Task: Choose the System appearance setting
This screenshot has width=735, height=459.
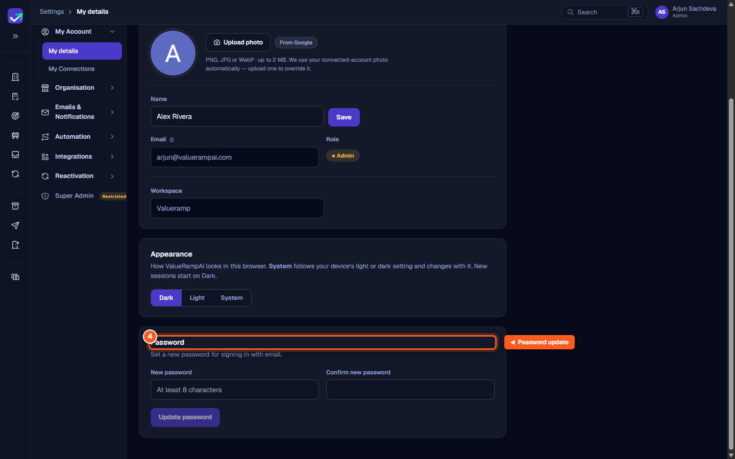Action: point(232,298)
